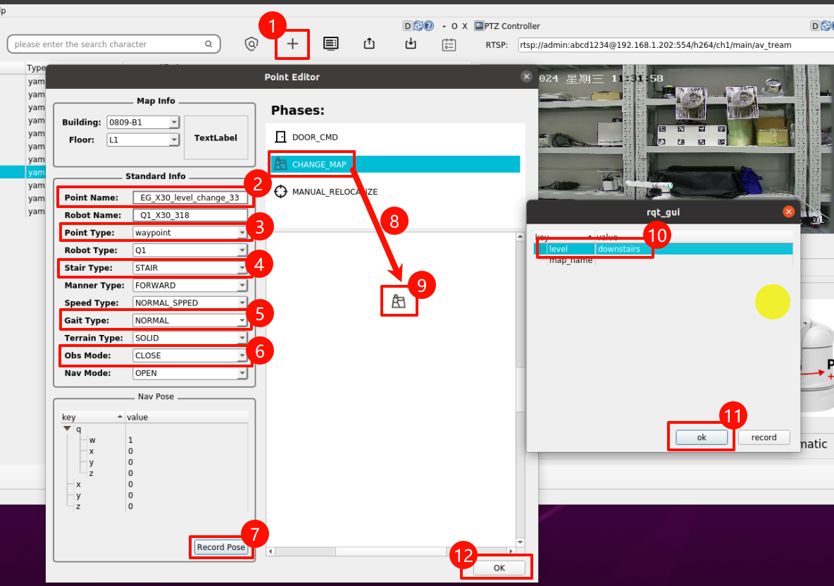Viewport: 834px width, 586px height.
Task: Select MANUAL_RELOCALIZE phase item
Action: pyautogui.click(x=335, y=192)
